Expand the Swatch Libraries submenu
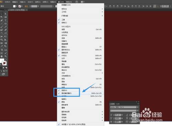 tap(80, 120)
